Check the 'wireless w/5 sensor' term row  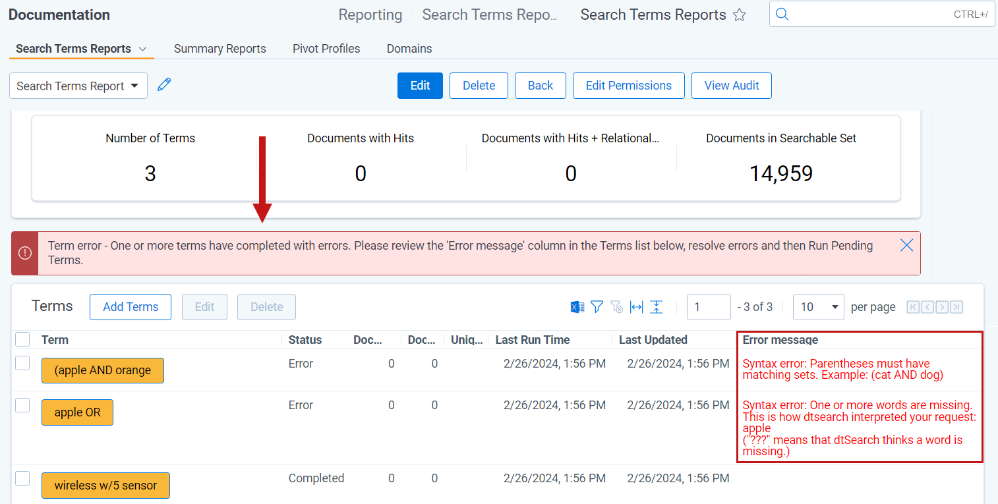pos(22,478)
